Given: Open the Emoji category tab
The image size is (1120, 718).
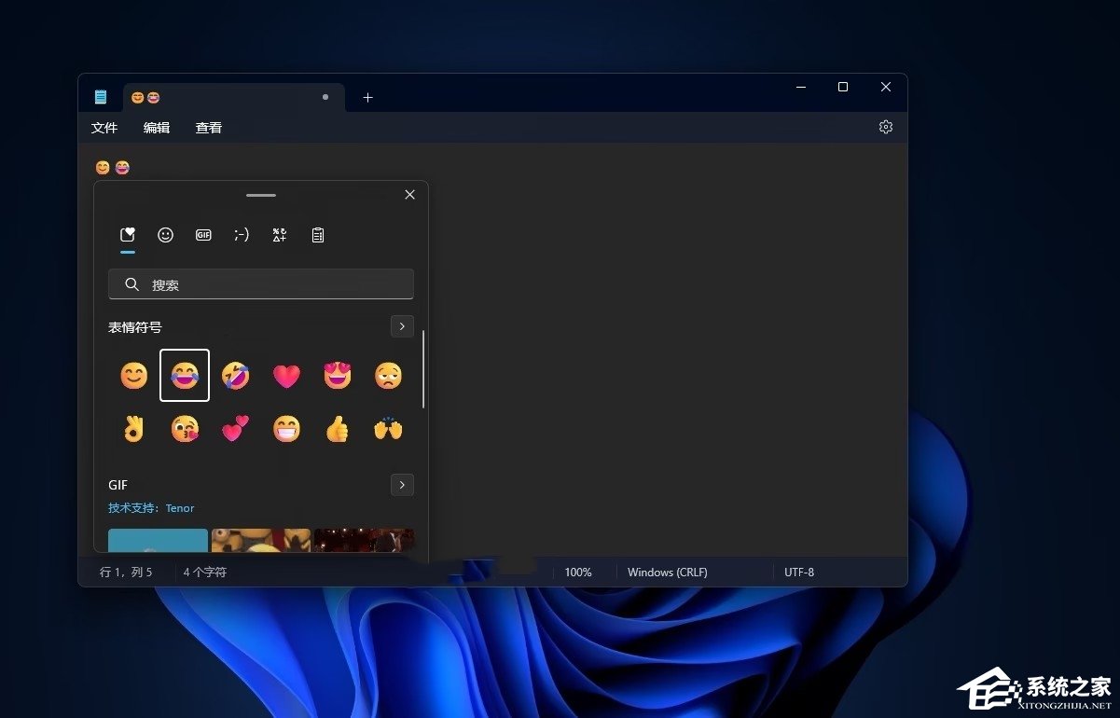Looking at the screenshot, I should [x=165, y=235].
